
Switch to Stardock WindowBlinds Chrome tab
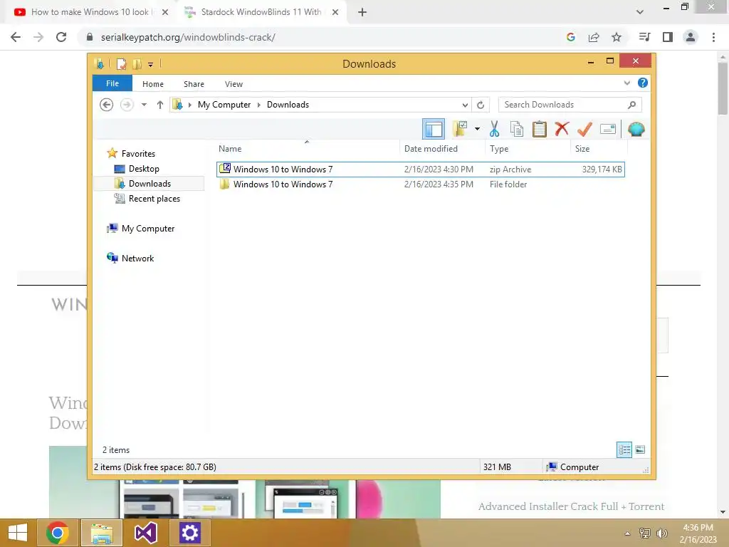pos(261,12)
